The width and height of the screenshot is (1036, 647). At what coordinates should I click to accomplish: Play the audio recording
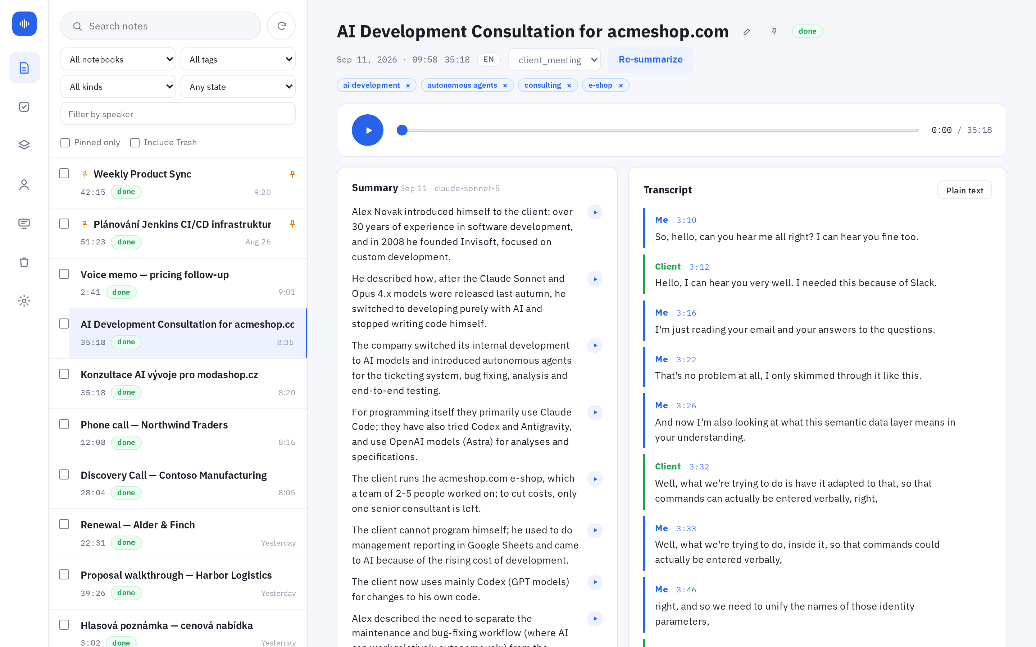coord(368,130)
